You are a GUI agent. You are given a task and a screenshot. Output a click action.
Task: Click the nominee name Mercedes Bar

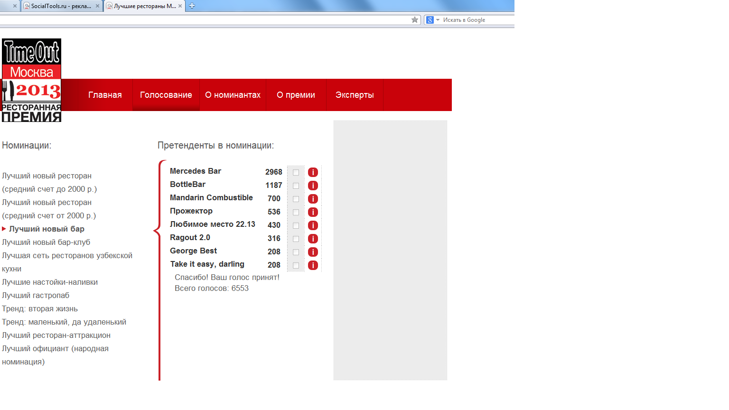click(x=196, y=171)
